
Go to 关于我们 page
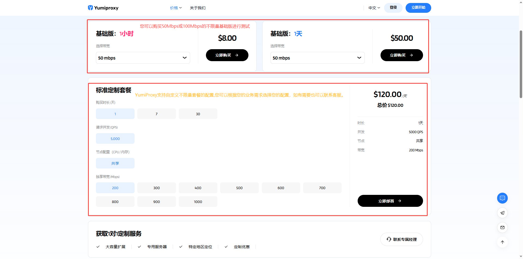click(198, 8)
